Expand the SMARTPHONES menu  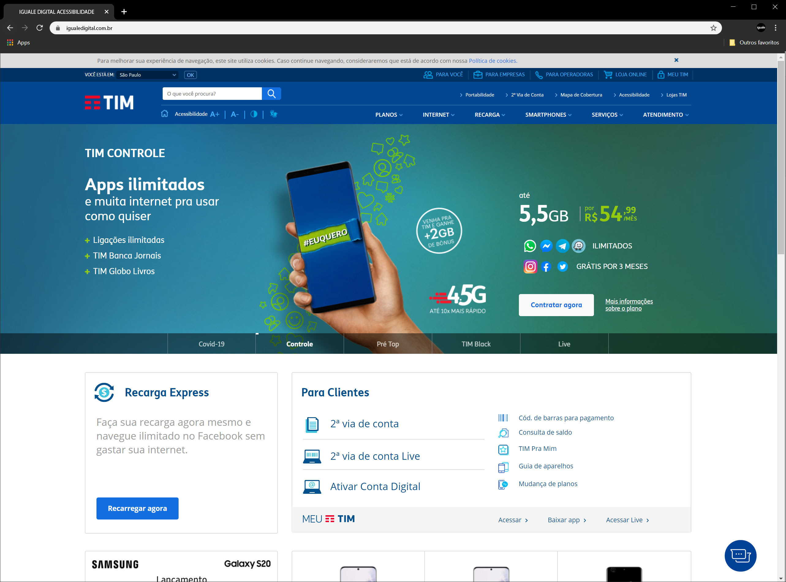(548, 115)
